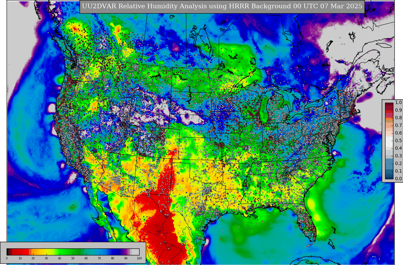Click the 80 label on humidity colorbar
The width and height of the screenshot is (403, 265).
click(113, 258)
